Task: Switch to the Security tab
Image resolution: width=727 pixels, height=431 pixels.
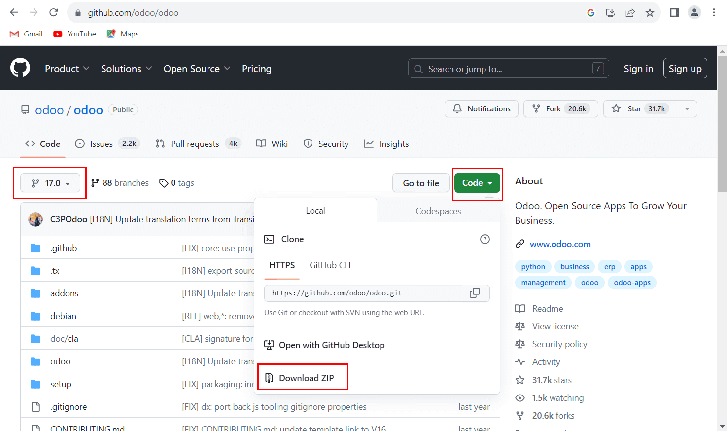Action: click(x=326, y=144)
